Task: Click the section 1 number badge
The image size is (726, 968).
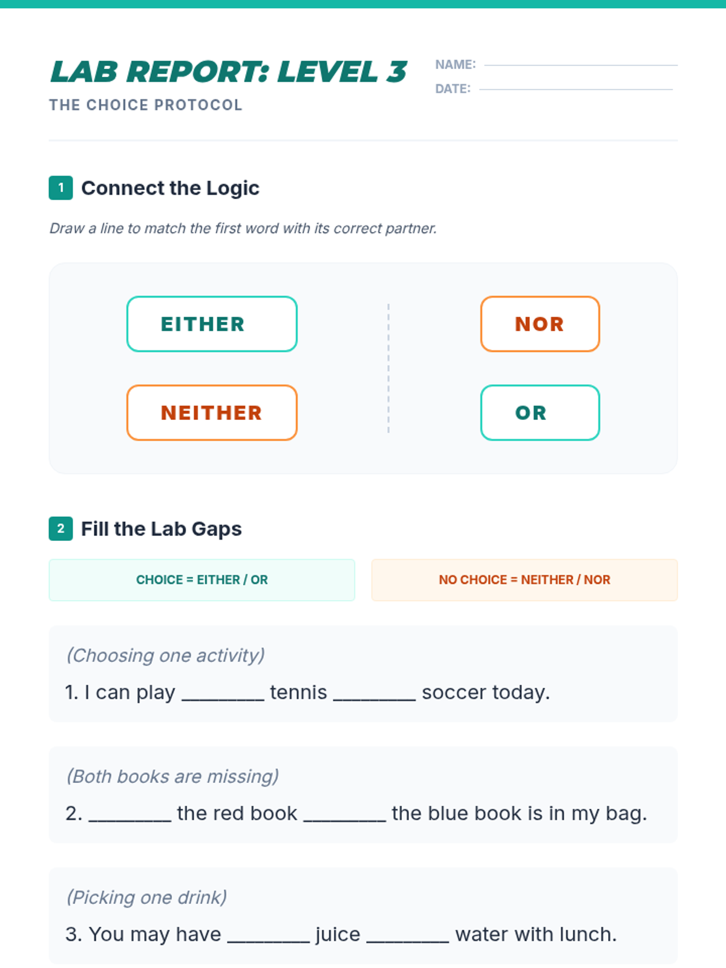Action: (60, 188)
